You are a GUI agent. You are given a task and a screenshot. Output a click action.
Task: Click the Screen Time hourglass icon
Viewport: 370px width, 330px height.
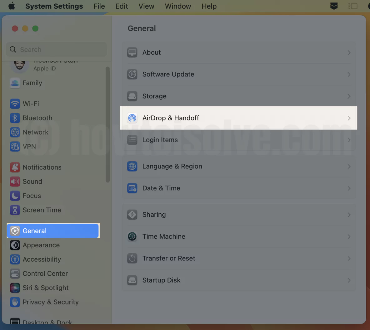[x=15, y=210]
